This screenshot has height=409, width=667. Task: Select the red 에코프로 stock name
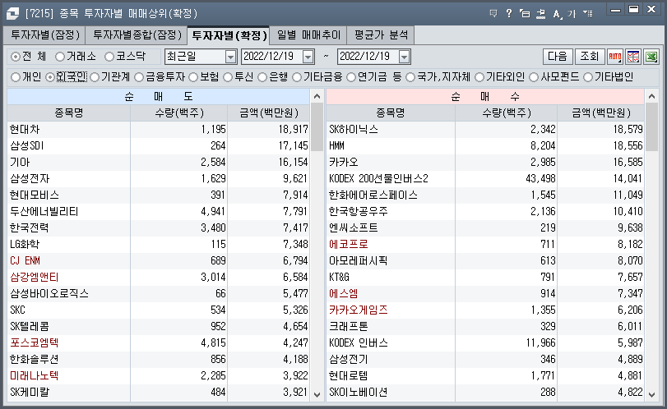[x=349, y=244]
